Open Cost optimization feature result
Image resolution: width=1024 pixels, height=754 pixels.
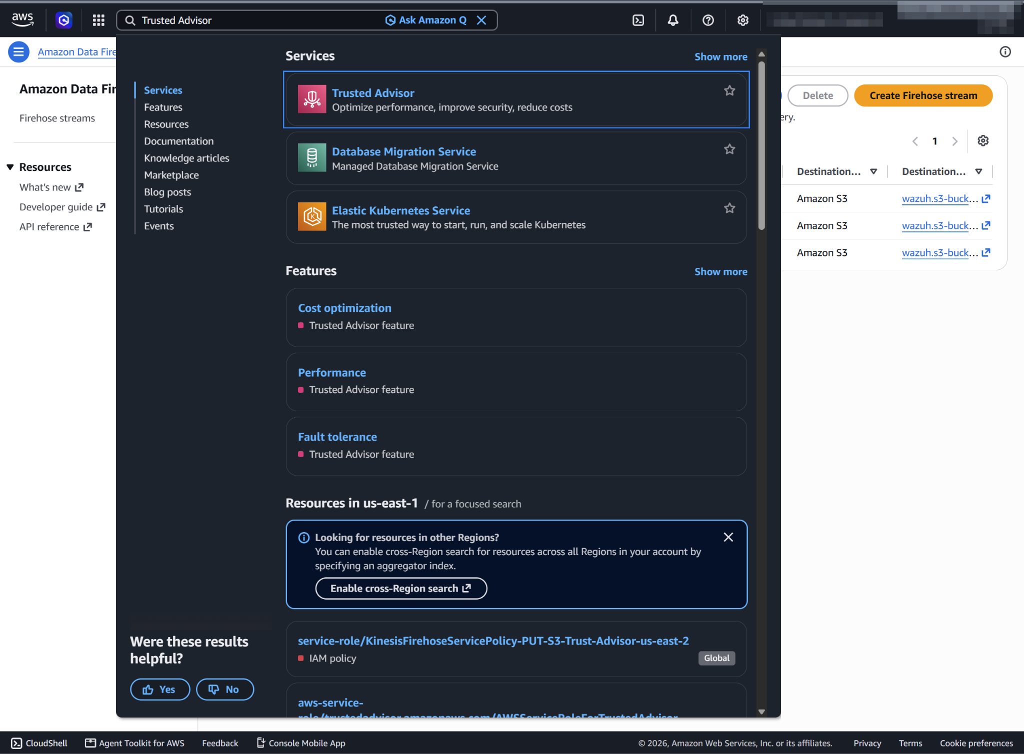click(344, 308)
